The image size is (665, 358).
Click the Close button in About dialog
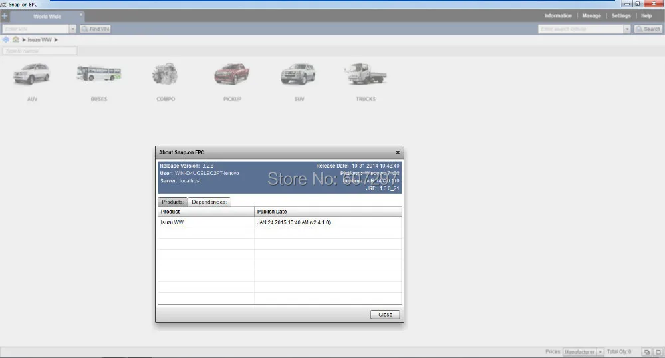(x=384, y=315)
